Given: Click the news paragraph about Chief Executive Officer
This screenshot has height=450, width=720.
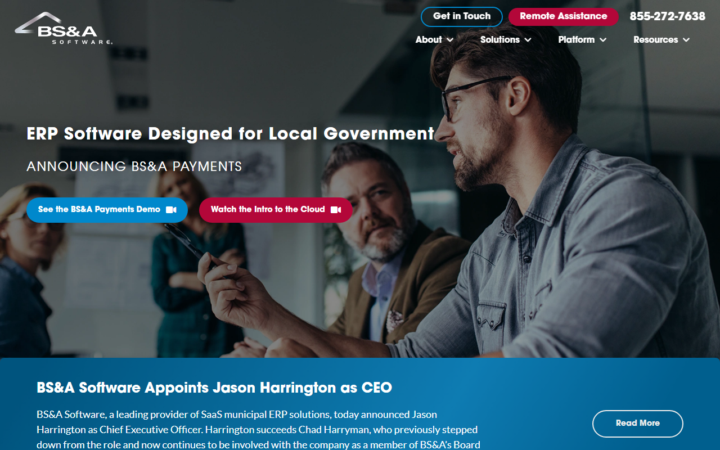Looking at the screenshot, I should click(x=259, y=430).
